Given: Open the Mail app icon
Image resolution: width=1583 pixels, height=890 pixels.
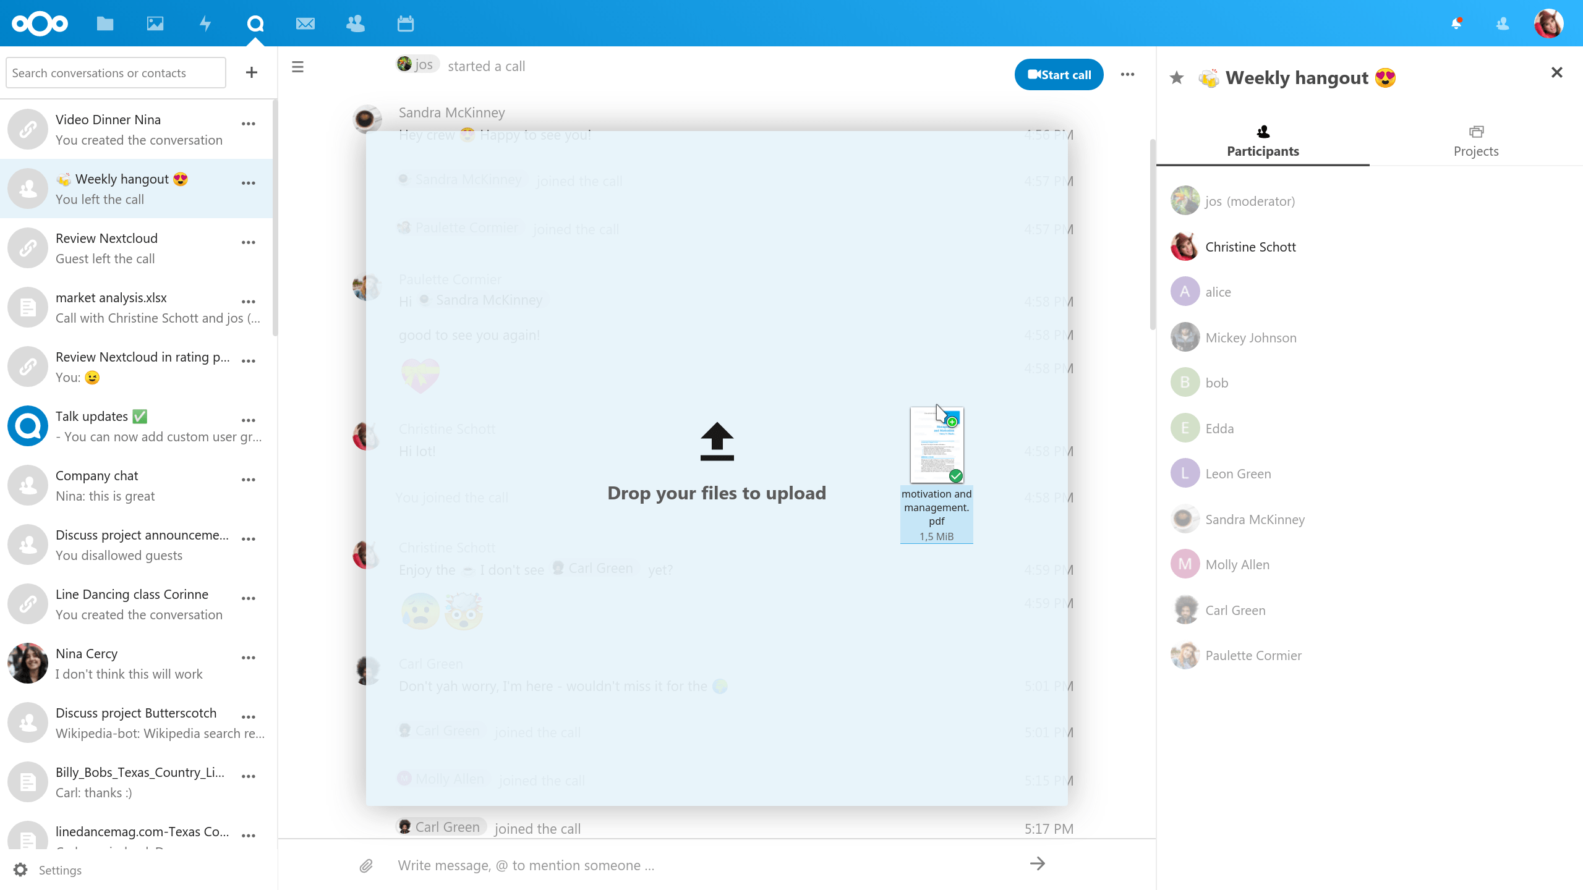Looking at the screenshot, I should 305,23.
